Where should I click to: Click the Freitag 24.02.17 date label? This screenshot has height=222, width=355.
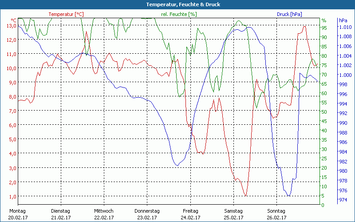click(190, 214)
